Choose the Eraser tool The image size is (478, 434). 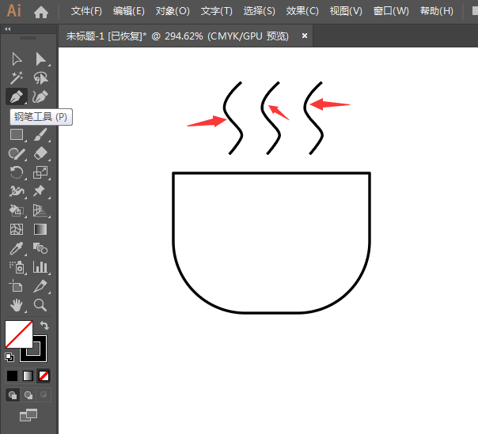point(40,153)
